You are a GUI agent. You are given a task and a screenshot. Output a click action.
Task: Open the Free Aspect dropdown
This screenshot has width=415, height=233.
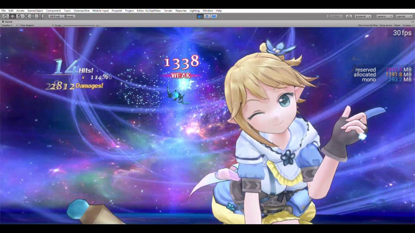tap(37, 25)
